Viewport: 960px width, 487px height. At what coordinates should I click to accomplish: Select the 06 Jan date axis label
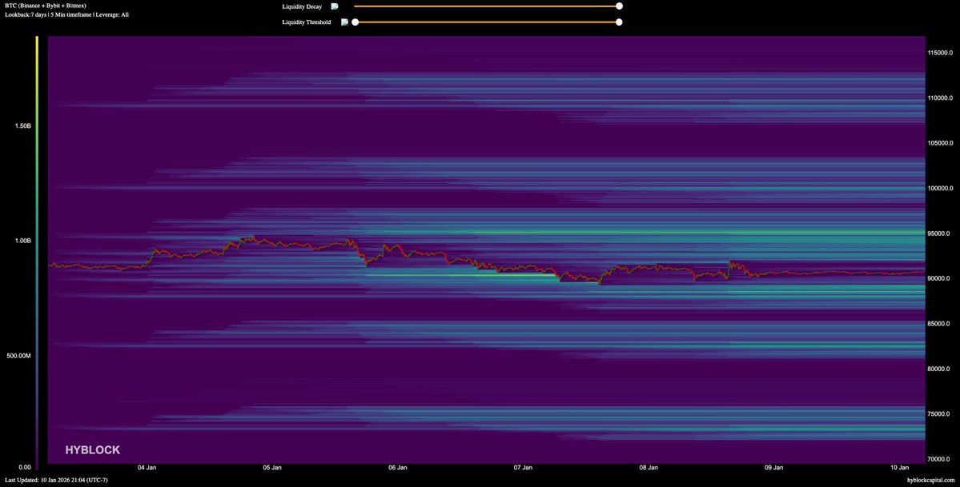(x=397, y=467)
